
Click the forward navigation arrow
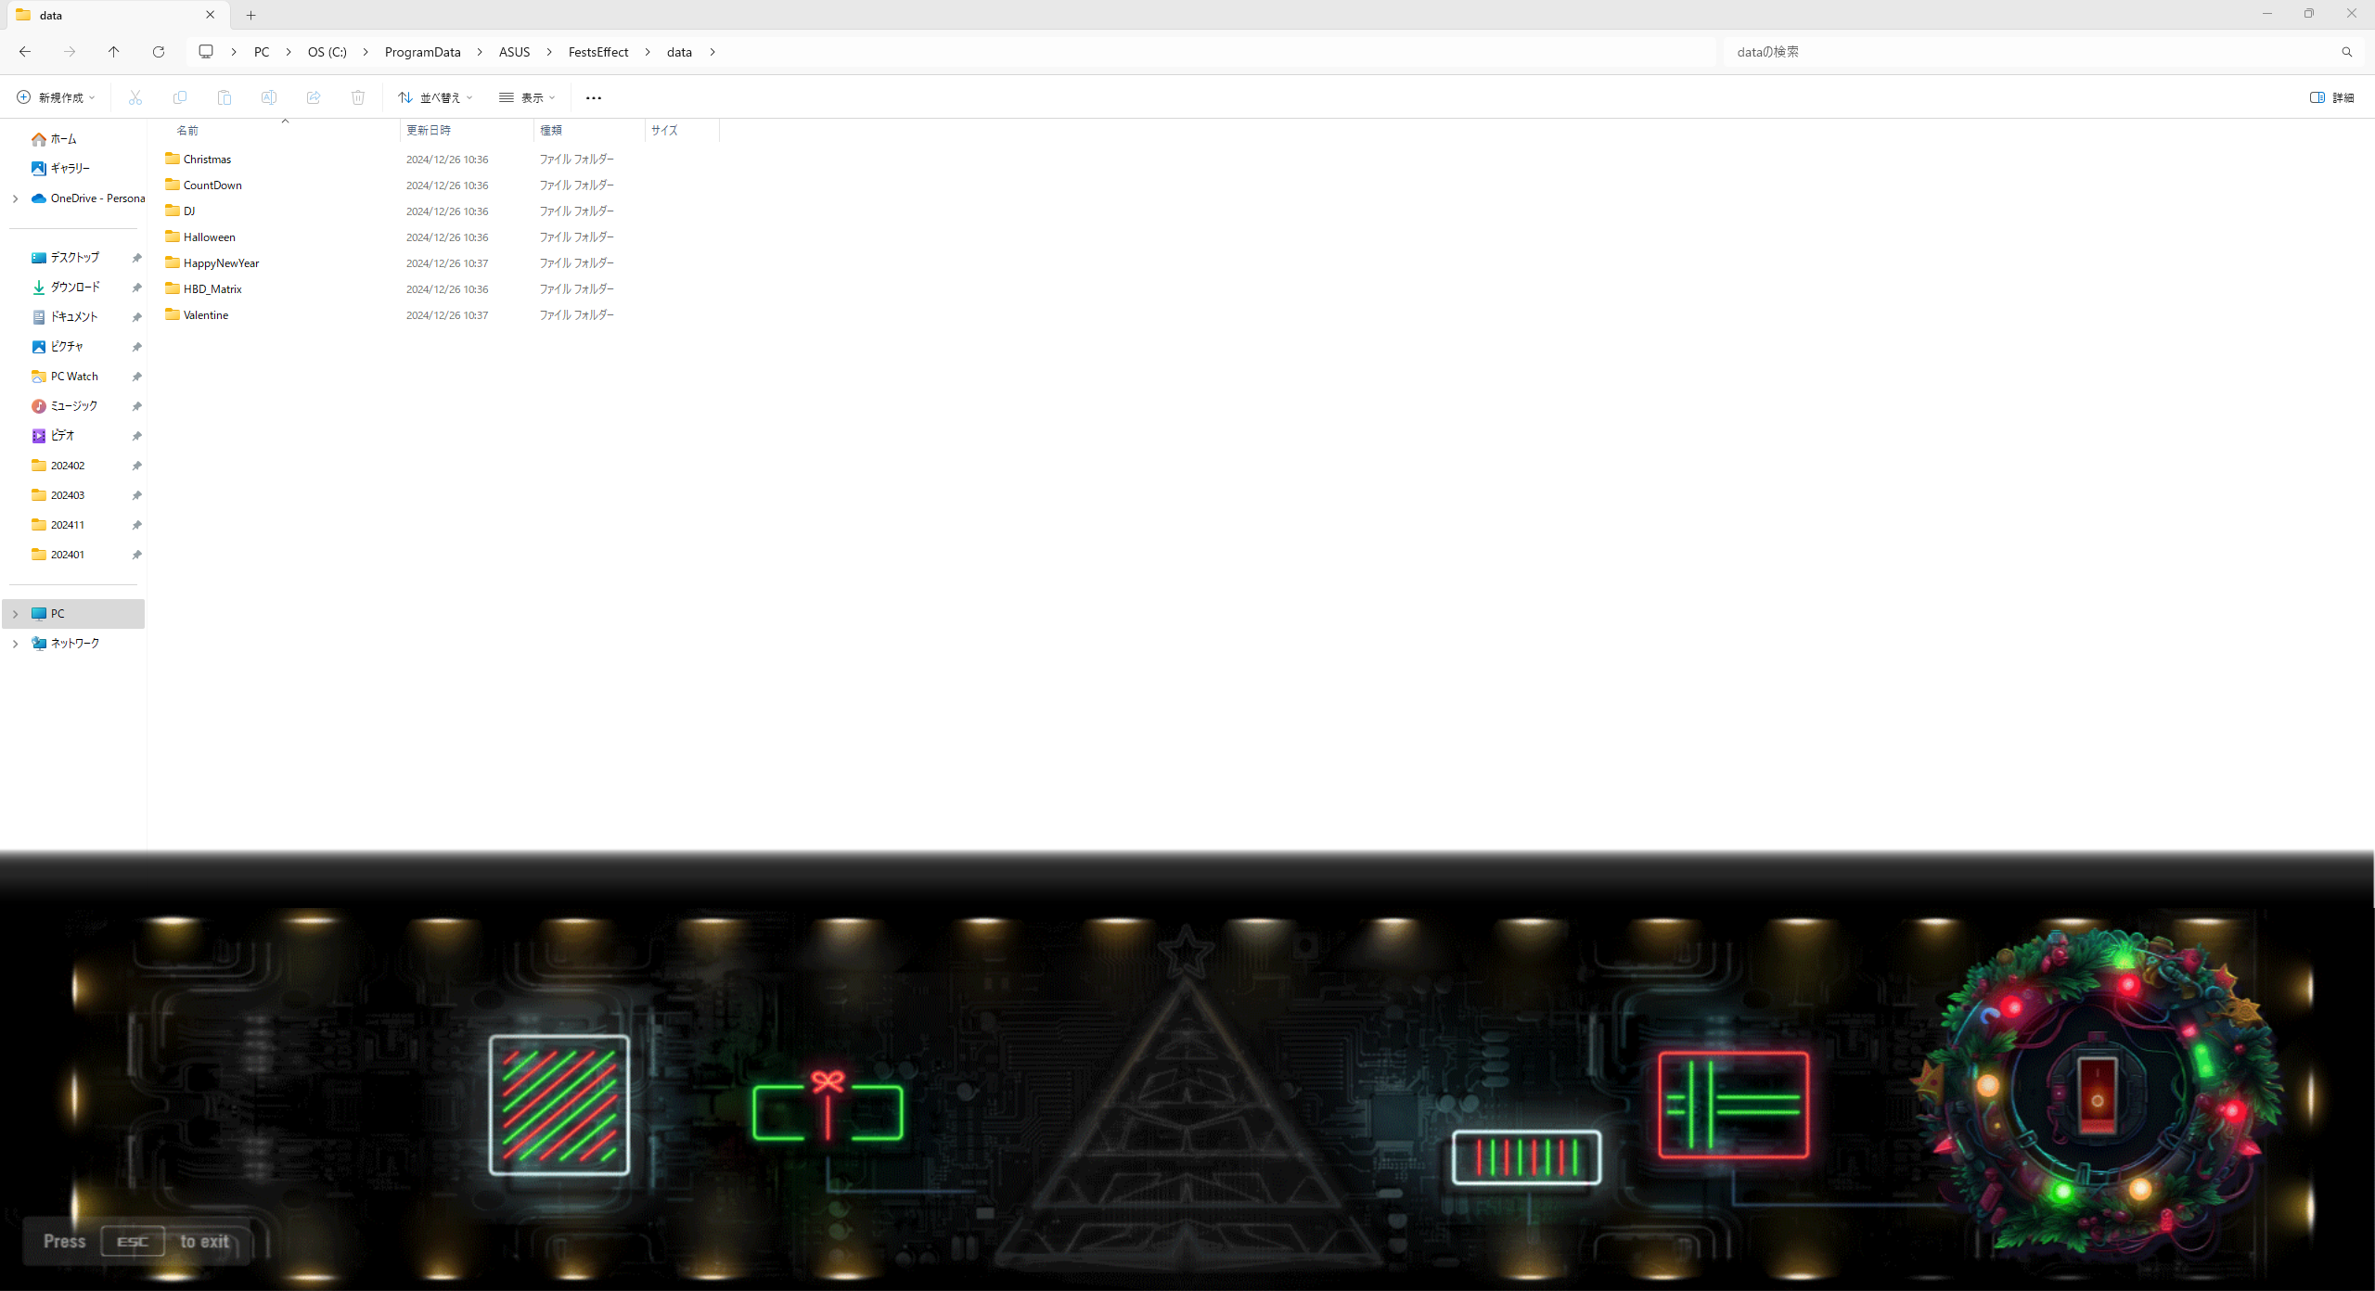pyautogui.click(x=70, y=52)
